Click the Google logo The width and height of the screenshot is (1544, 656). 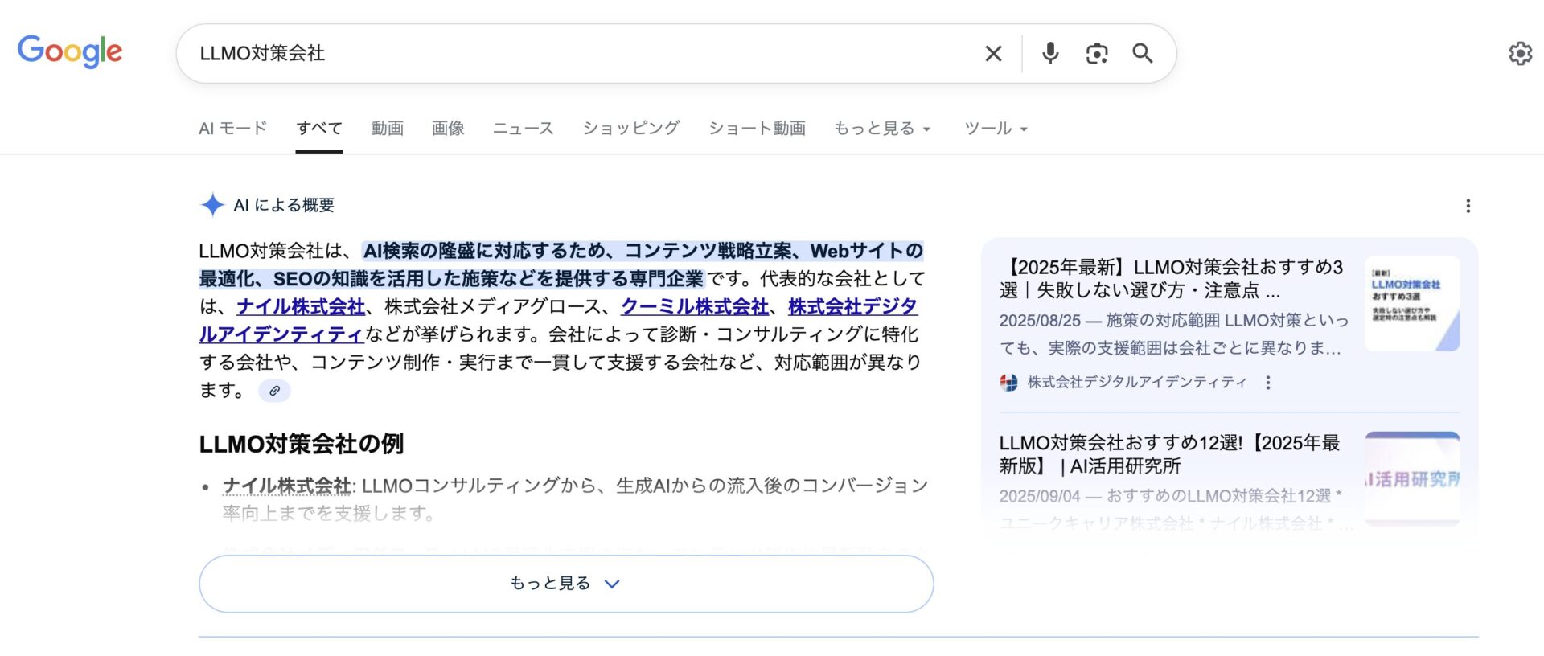[70, 51]
